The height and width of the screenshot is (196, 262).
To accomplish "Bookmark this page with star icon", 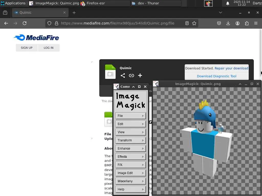I will click(x=194, y=23).
